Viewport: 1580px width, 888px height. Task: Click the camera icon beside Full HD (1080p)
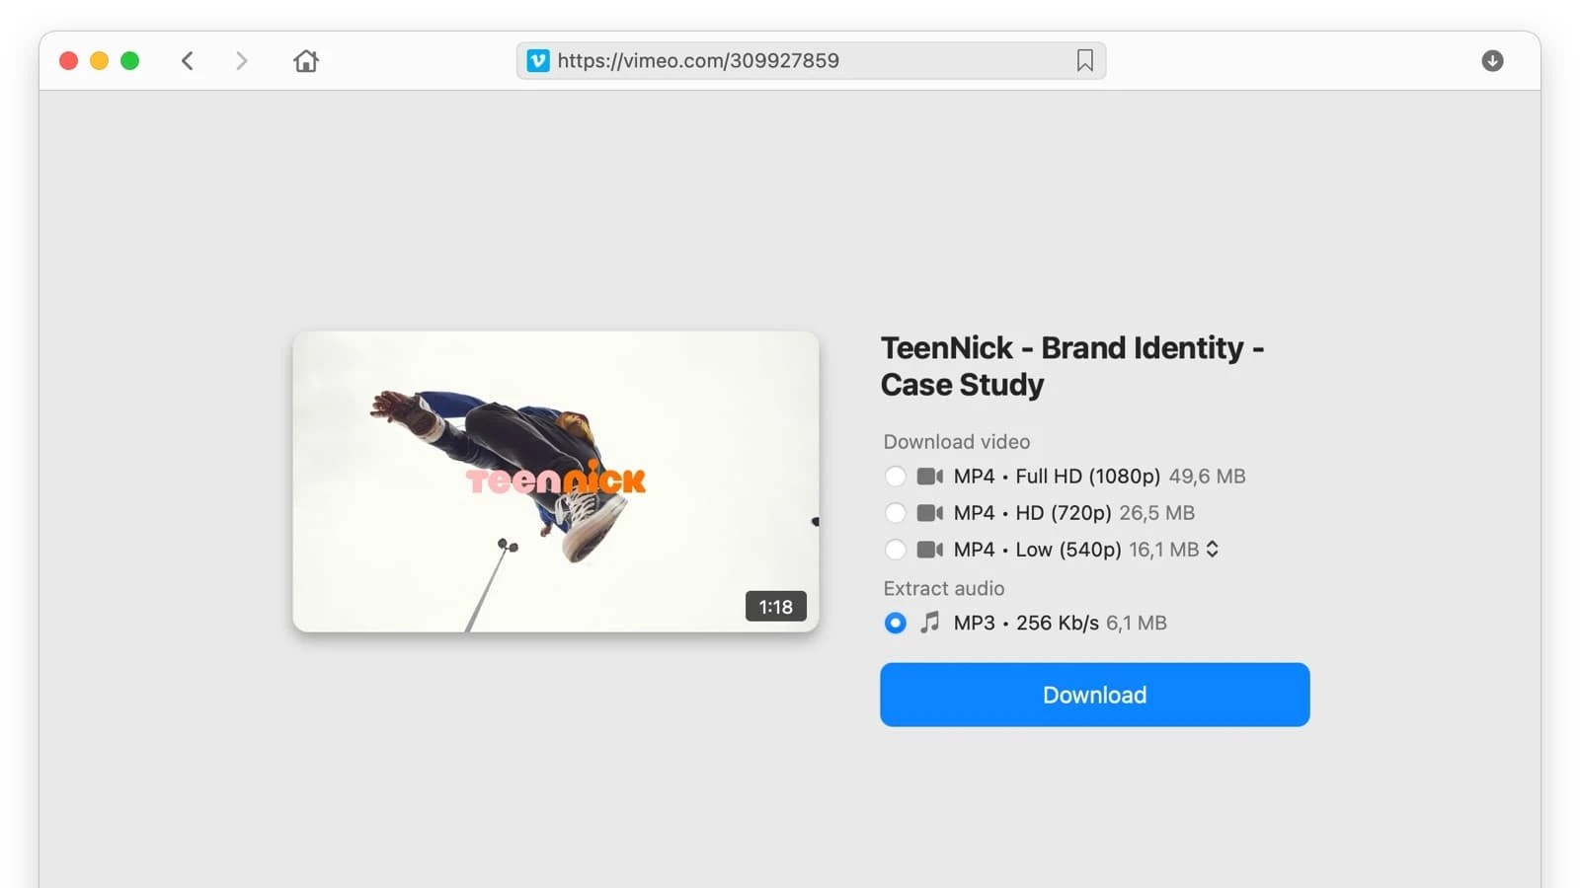click(929, 476)
